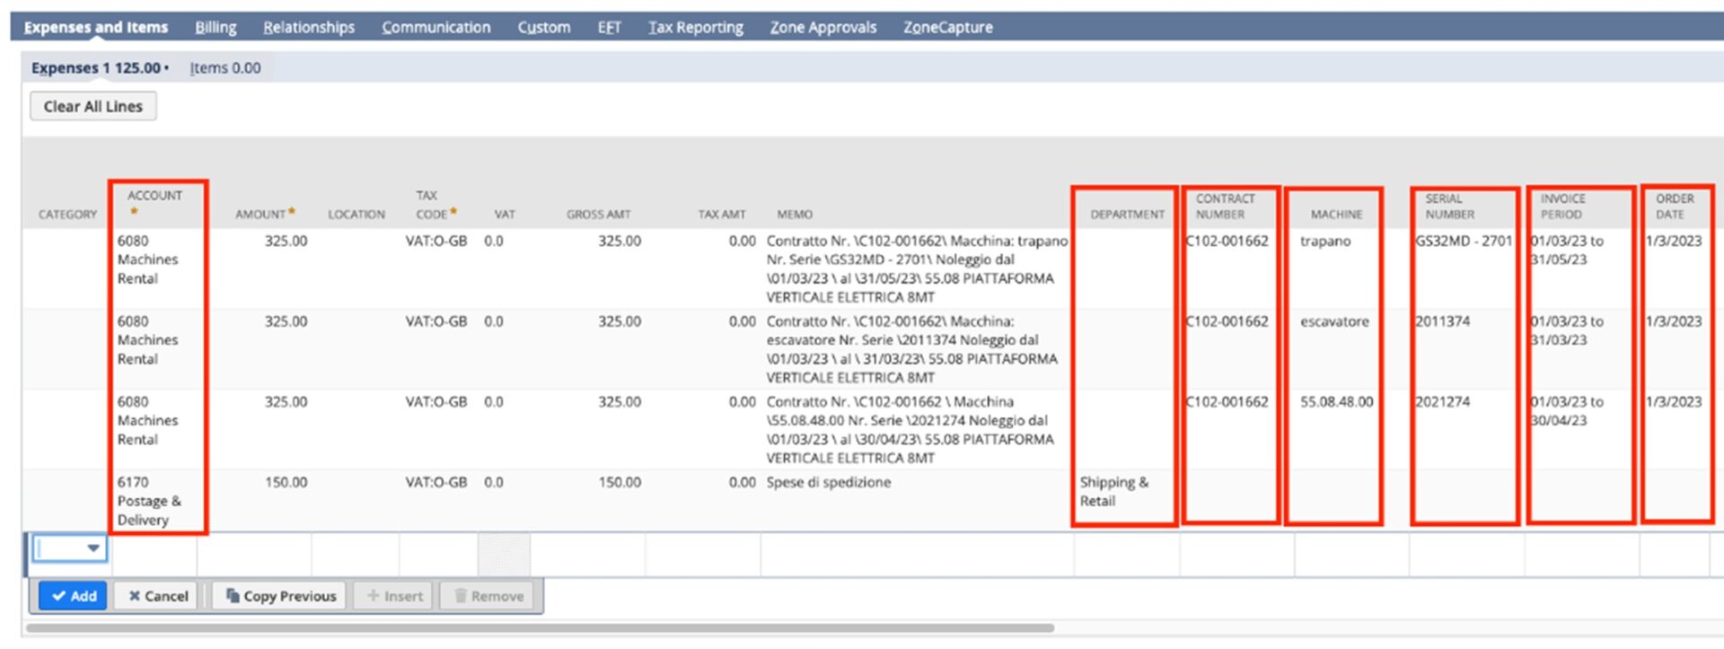Select the escavatore machine cell

[x=1334, y=321]
